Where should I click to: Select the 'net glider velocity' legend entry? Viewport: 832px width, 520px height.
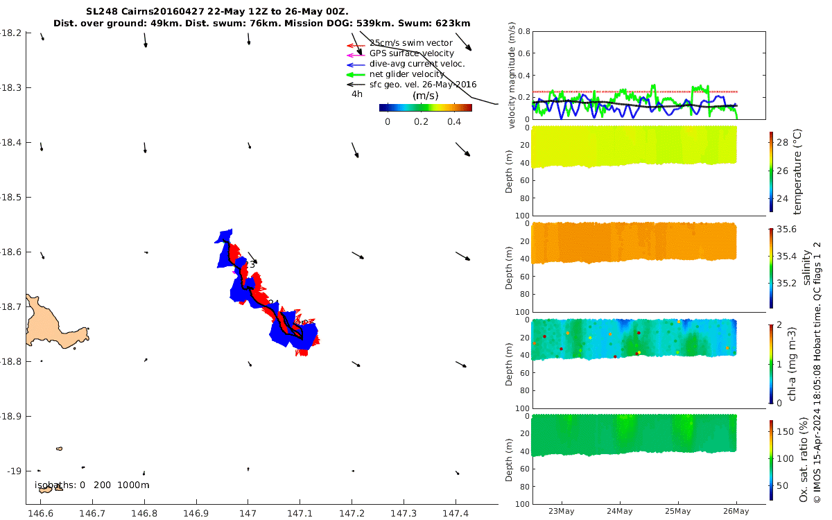click(407, 74)
